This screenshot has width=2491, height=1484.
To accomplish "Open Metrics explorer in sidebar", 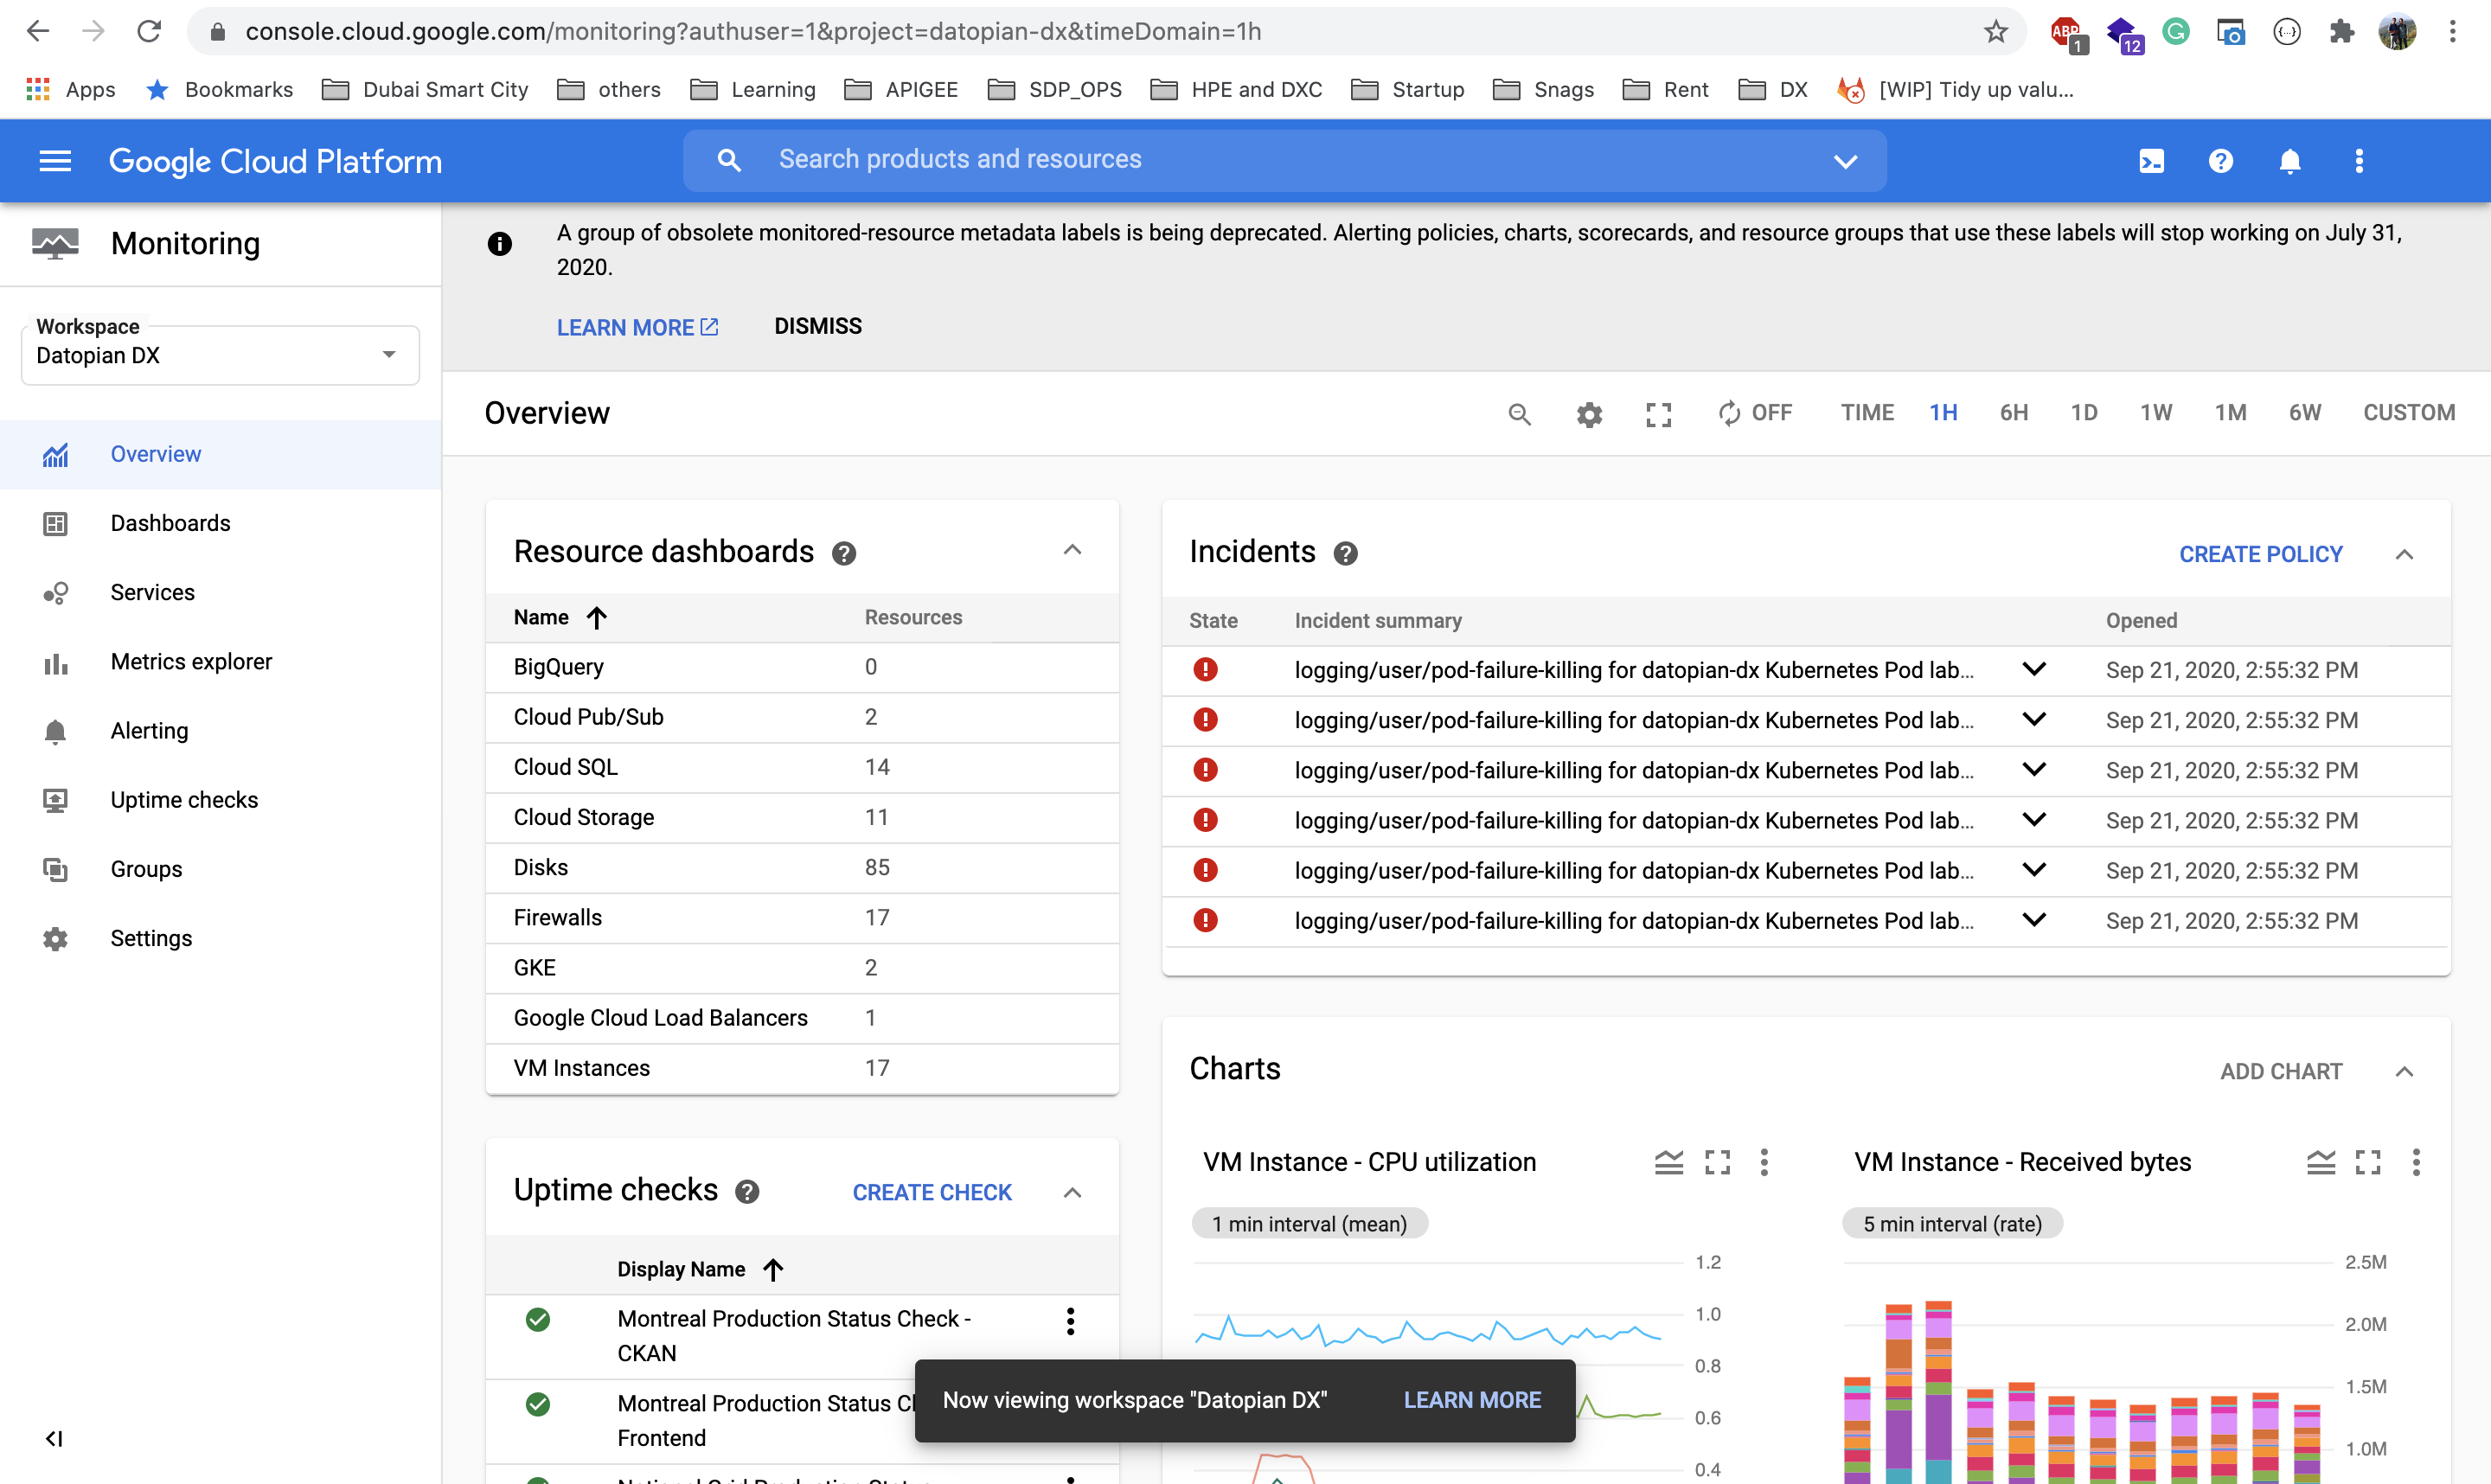I will (x=191, y=661).
